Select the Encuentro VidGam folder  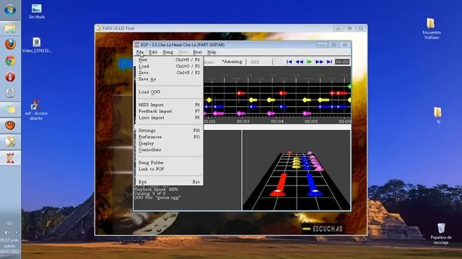[x=432, y=29]
